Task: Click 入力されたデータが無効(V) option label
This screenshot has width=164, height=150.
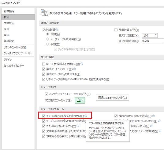Action: point(144,131)
